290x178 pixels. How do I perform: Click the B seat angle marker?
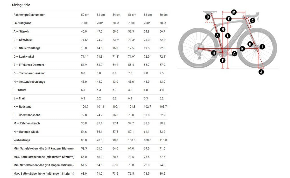point(208,17)
